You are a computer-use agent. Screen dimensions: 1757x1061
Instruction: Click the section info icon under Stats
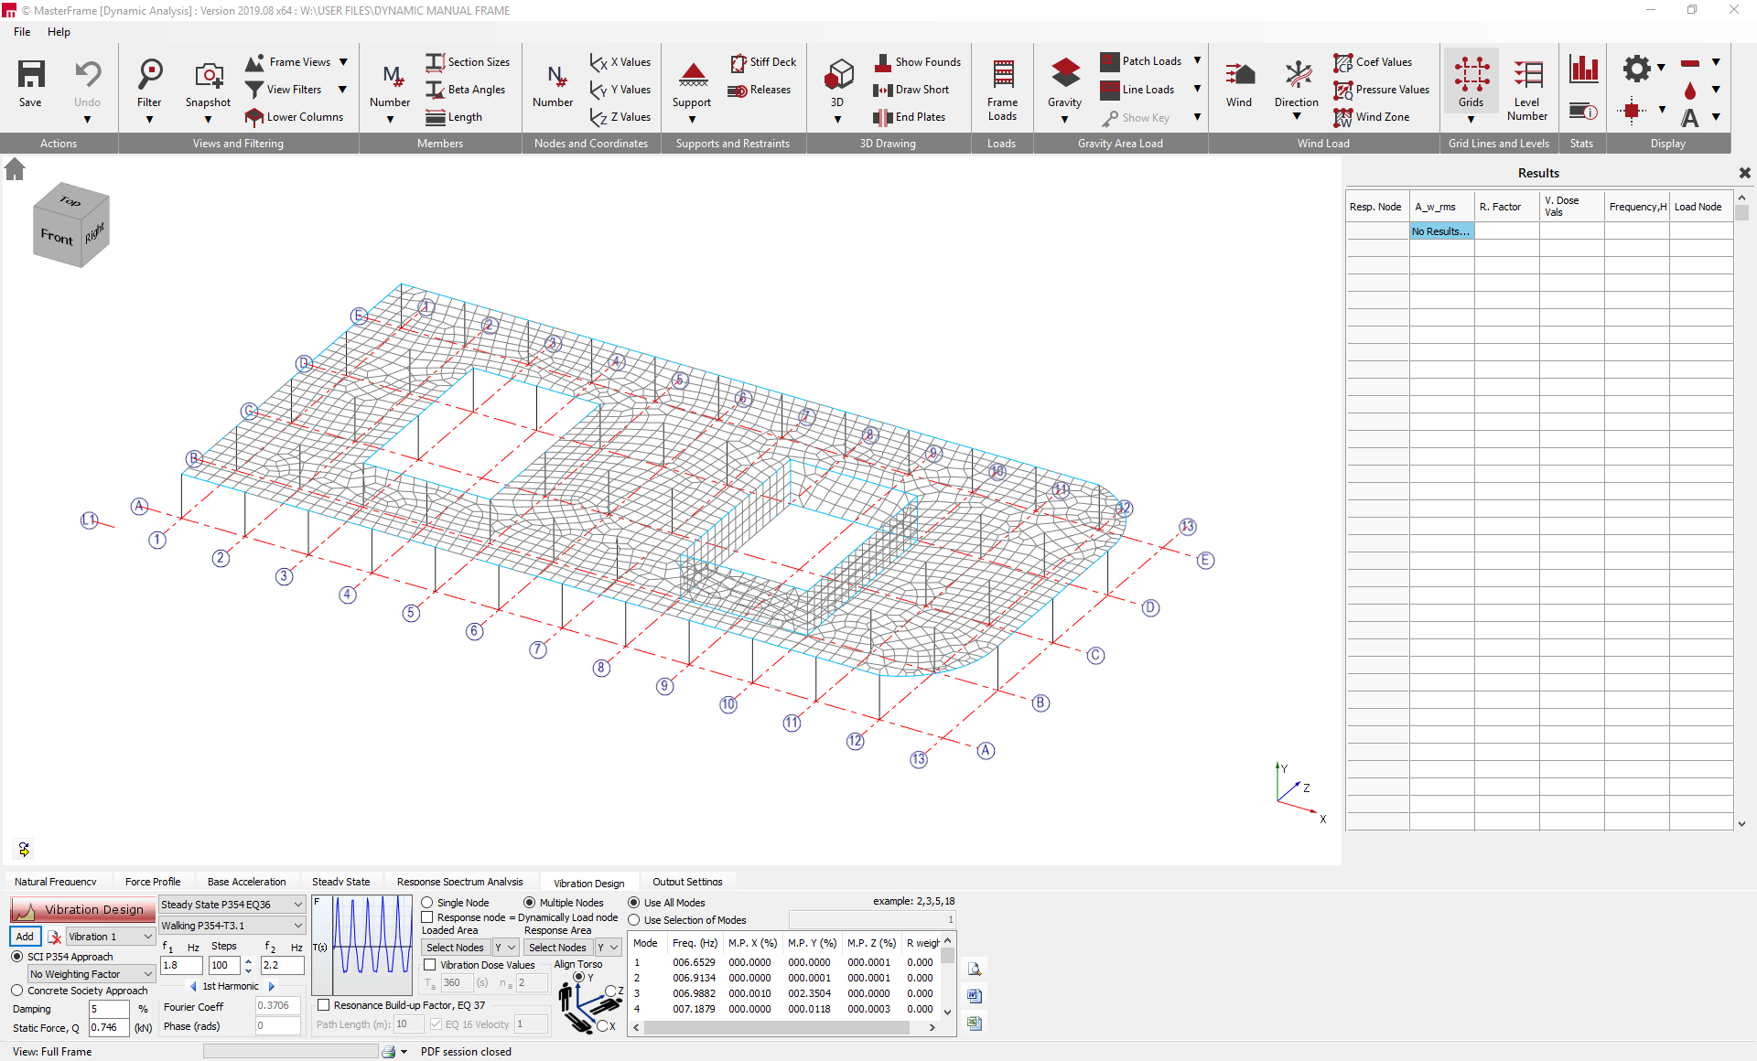point(1583,112)
